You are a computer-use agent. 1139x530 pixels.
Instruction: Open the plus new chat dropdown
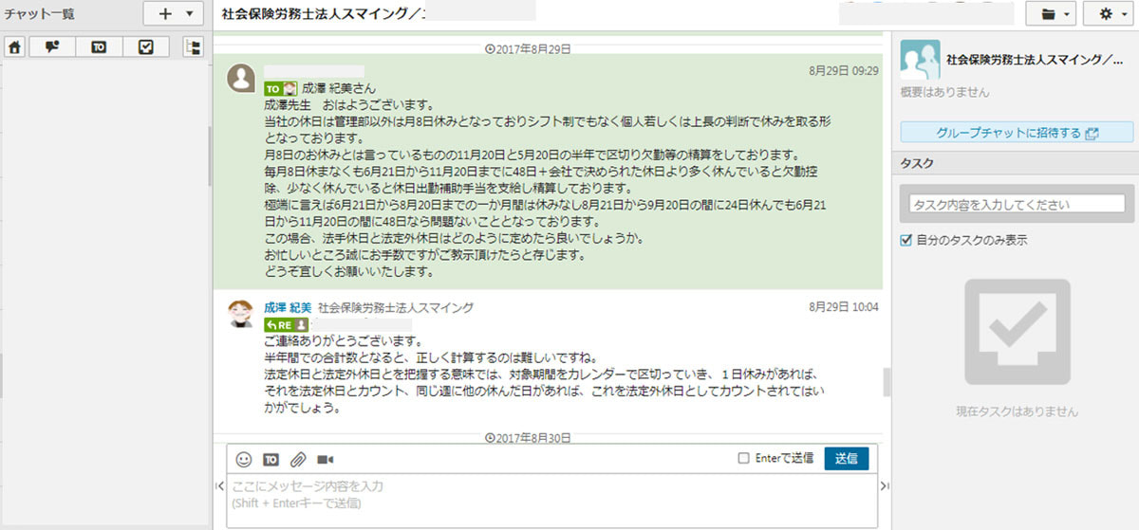(172, 14)
